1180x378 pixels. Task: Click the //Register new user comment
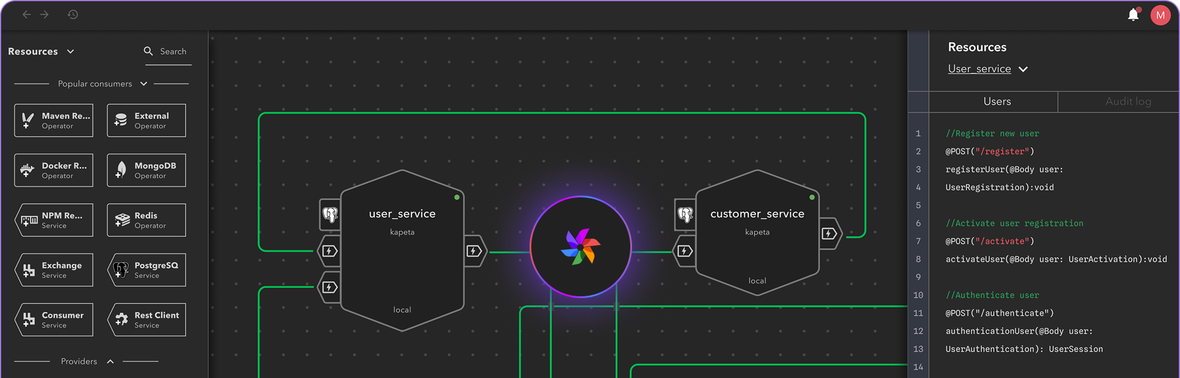click(992, 133)
